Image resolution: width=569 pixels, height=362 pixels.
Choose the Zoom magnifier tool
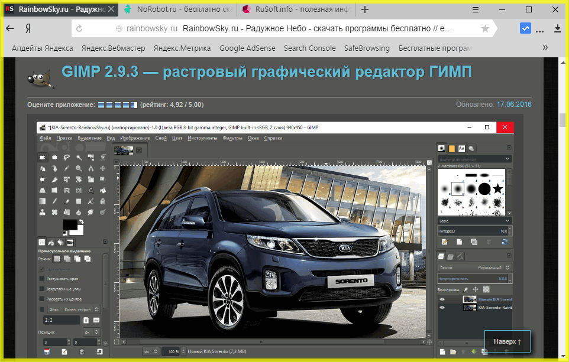[79, 168]
